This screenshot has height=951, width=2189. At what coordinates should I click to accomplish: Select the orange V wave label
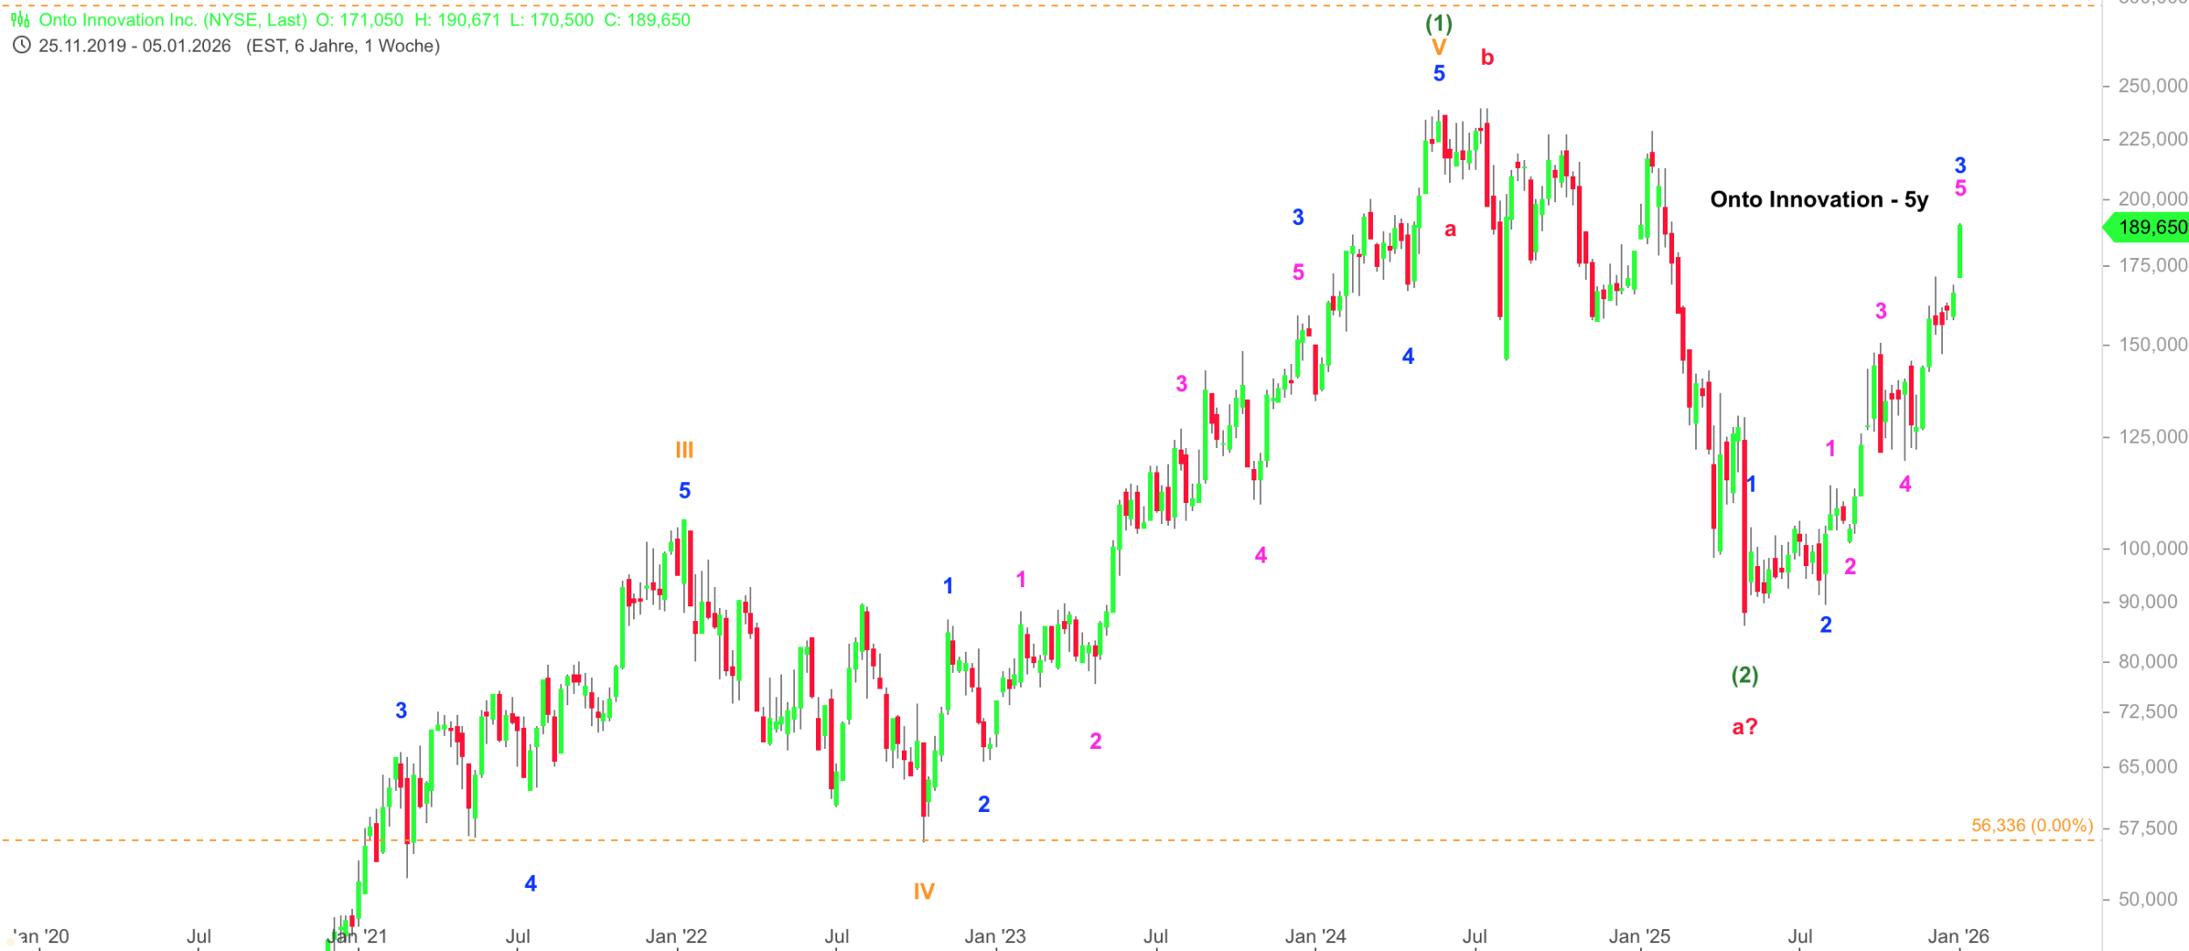(x=1439, y=47)
